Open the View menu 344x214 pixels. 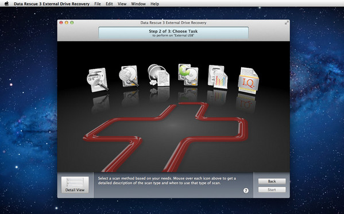coord(122,3)
